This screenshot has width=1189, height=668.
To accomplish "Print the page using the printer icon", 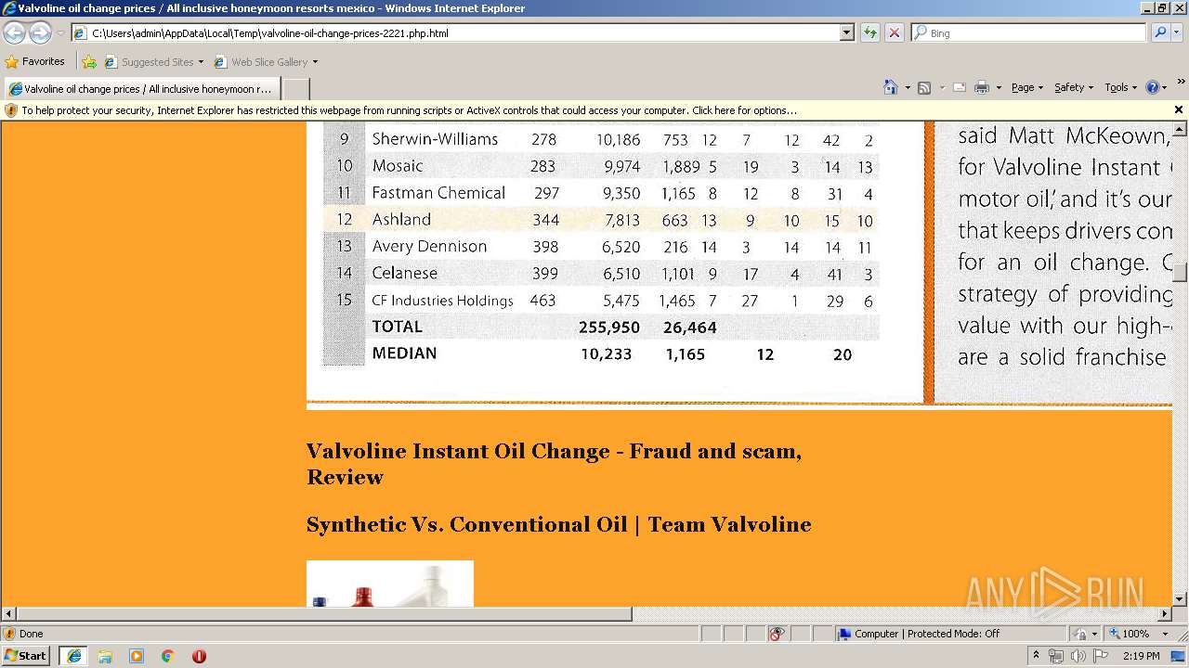I will coord(981,87).
